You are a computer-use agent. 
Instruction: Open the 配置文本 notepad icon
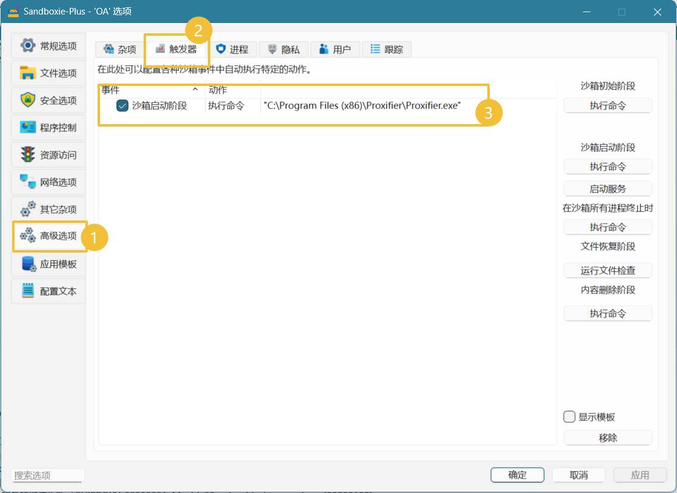28,291
